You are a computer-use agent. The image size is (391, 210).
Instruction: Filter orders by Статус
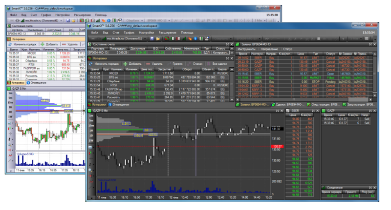pos(287,49)
